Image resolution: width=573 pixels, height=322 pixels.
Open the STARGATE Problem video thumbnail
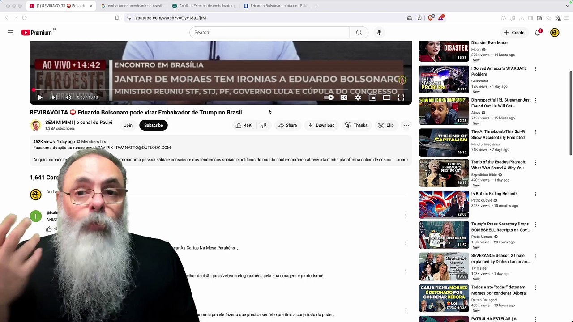[444, 80]
